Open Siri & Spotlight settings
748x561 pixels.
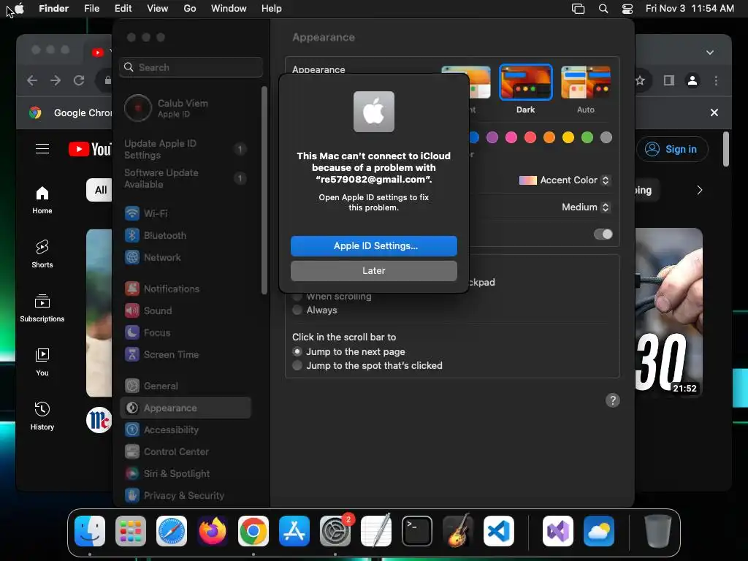pos(186,473)
